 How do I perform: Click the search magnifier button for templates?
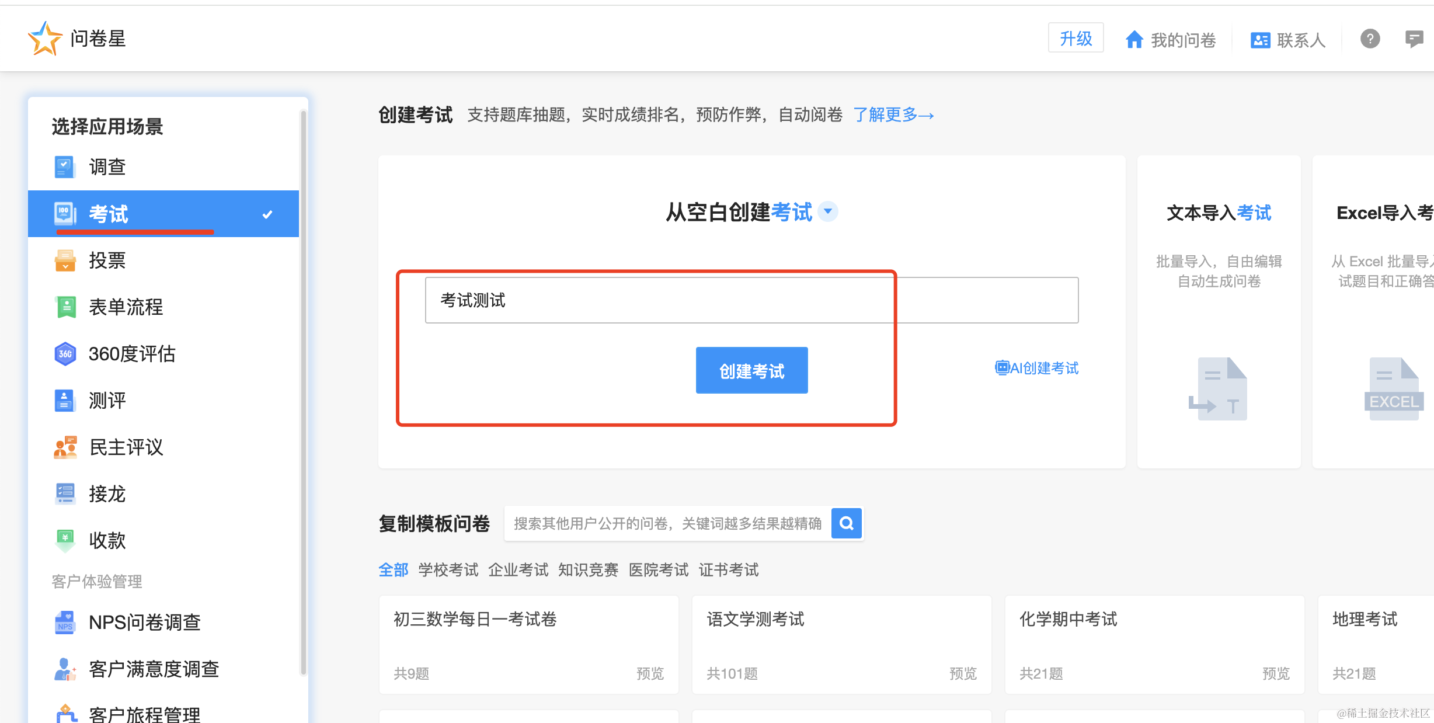847,523
